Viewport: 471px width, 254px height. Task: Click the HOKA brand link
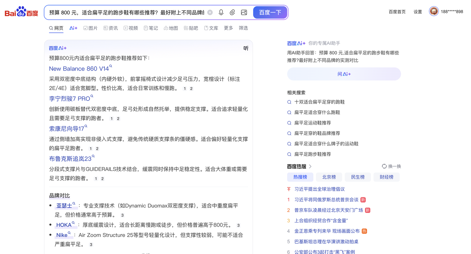[64, 225]
